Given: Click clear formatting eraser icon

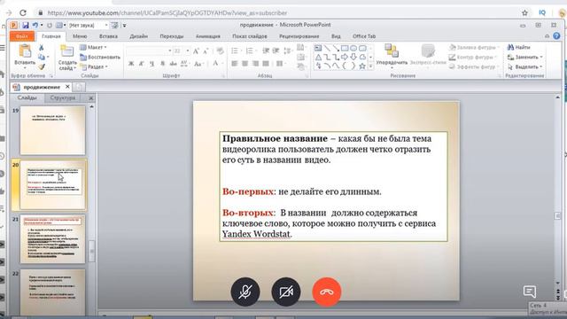Looking at the screenshot, I should pyautogui.click(x=220, y=51).
